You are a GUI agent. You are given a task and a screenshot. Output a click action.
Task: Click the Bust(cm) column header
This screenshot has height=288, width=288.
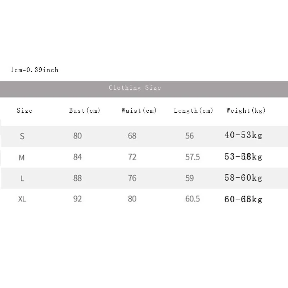point(85,111)
